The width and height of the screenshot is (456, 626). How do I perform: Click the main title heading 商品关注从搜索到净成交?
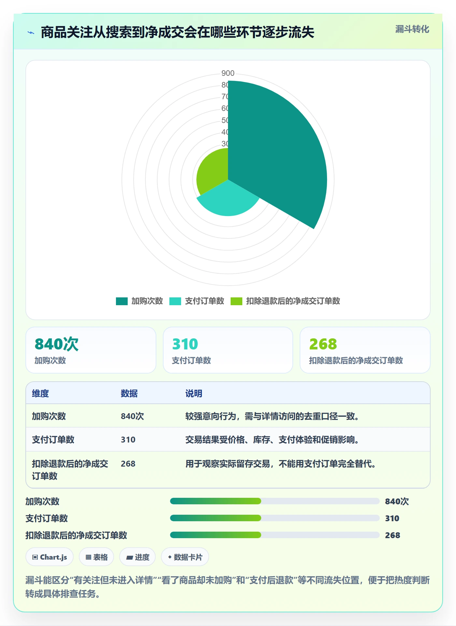pyautogui.click(x=178, y=32)
